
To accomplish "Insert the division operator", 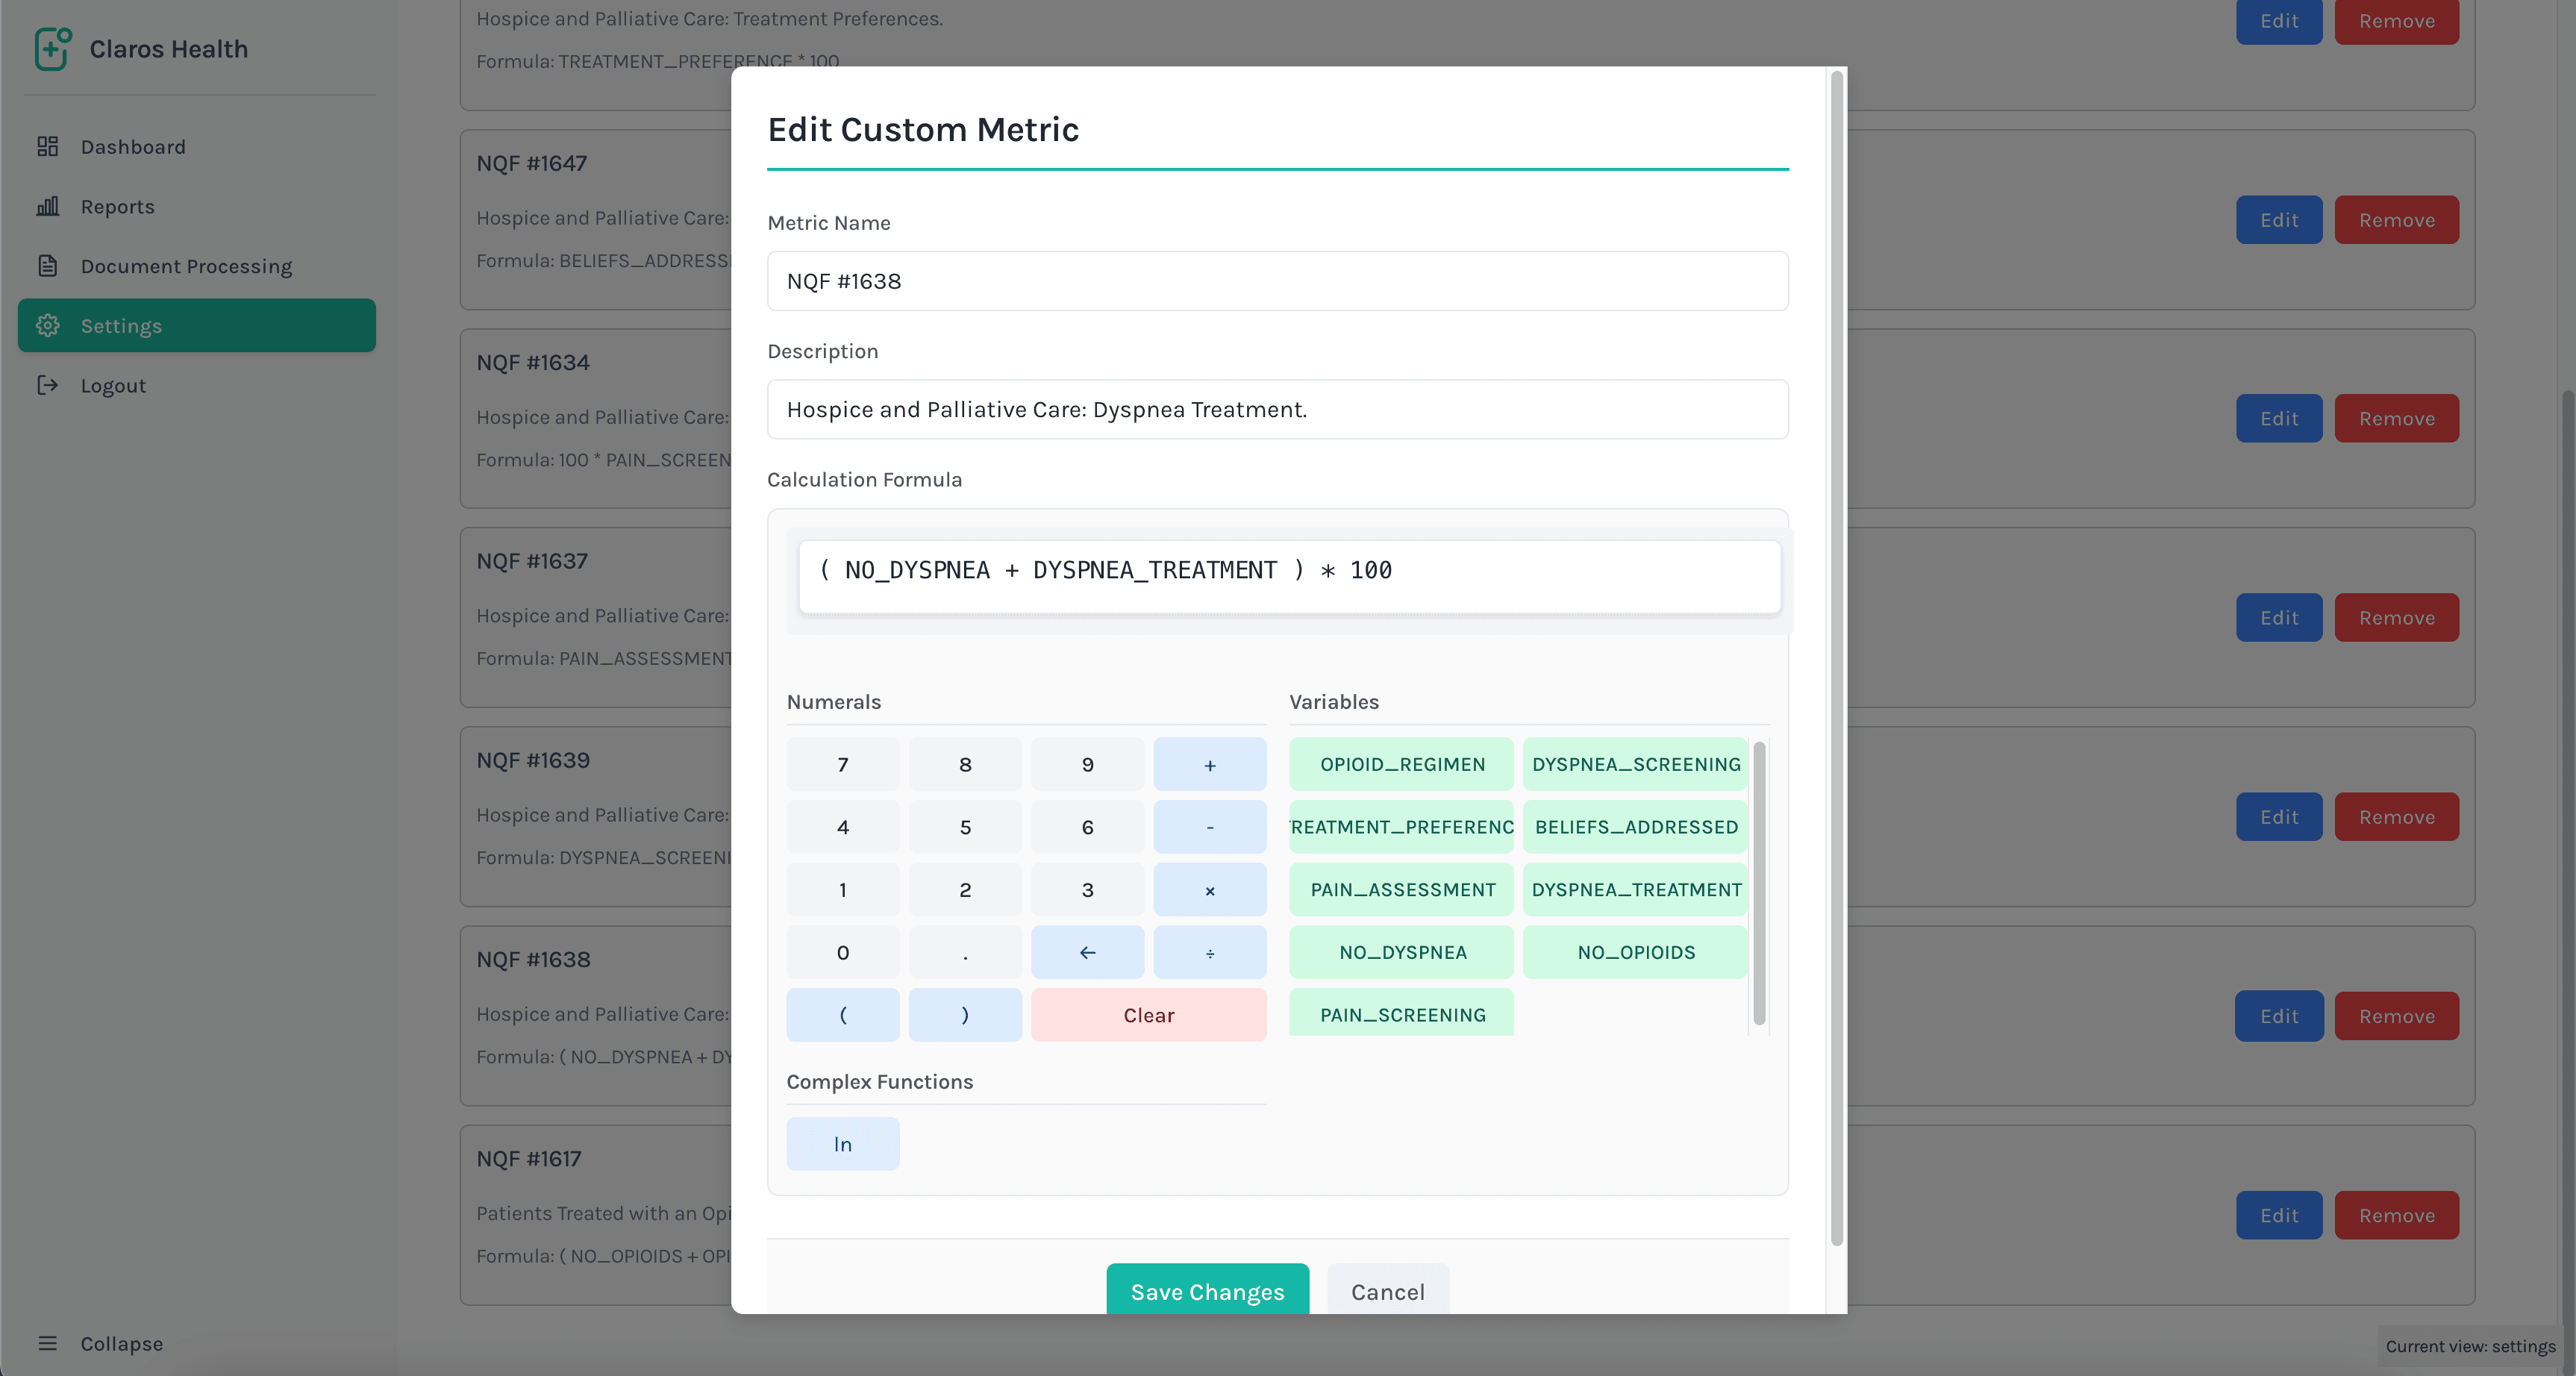I will [1209, 952].
